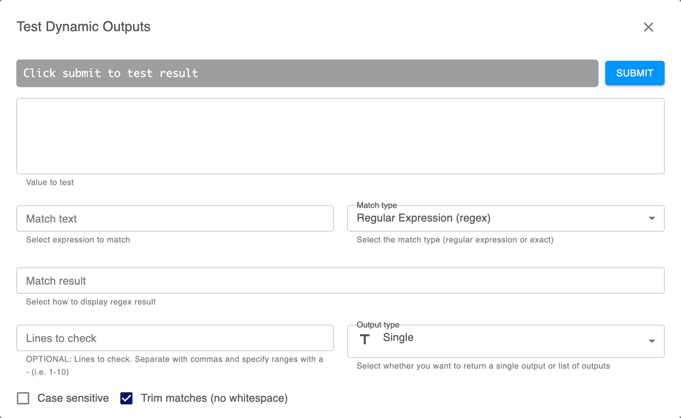The height and width of the screenshot is (418, 681).
Task: Click the OPTIONAL lines to check hint
Action: coord(174,366)
